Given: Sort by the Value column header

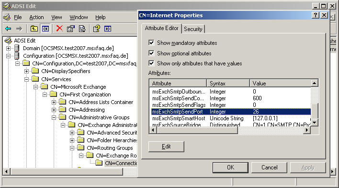Looking at the screenshot, I should coord(281,83).
